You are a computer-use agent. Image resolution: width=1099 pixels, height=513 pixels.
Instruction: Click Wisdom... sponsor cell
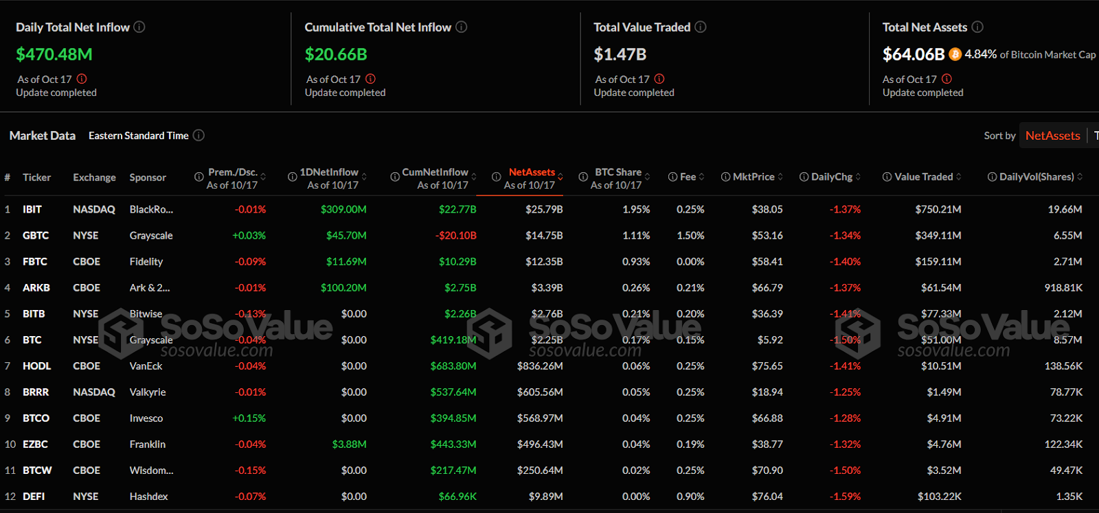point(151,470)
